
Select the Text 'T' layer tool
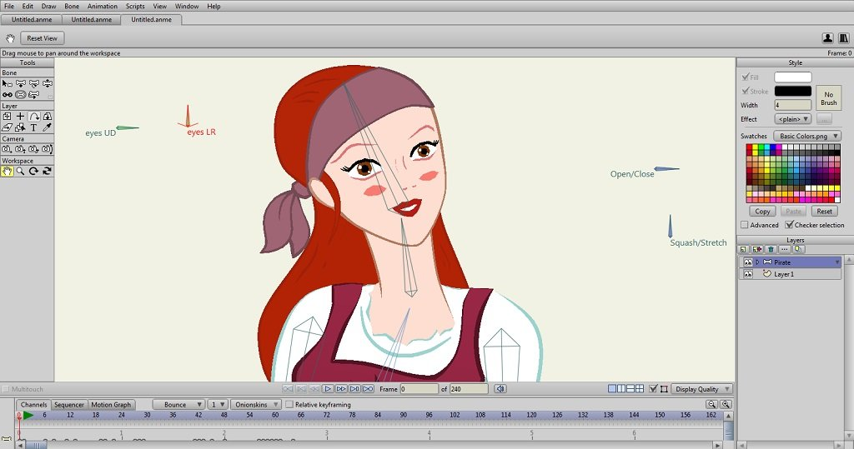pos(33,127)
